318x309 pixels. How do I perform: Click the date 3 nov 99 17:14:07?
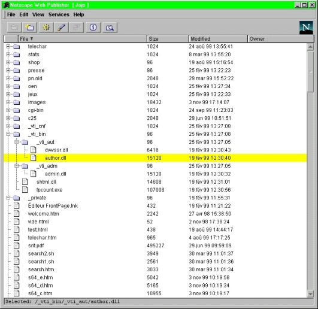209,102
